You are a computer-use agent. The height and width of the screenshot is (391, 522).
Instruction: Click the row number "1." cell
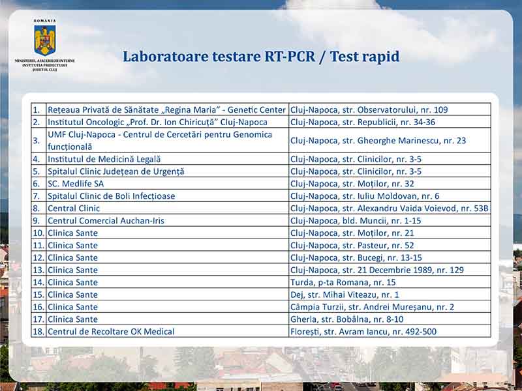(38, 109)
